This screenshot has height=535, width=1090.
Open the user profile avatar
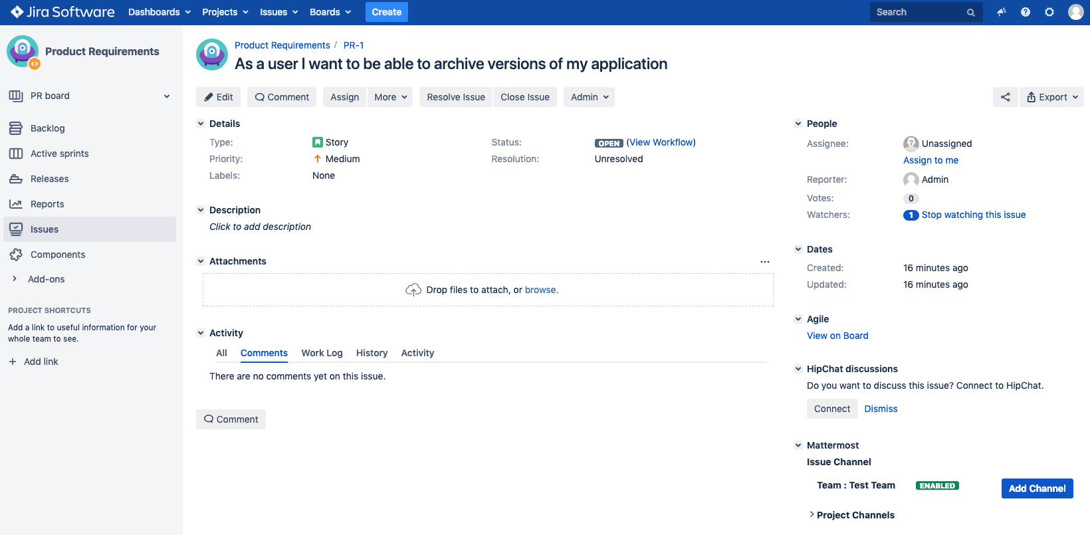coord(1075,12)
